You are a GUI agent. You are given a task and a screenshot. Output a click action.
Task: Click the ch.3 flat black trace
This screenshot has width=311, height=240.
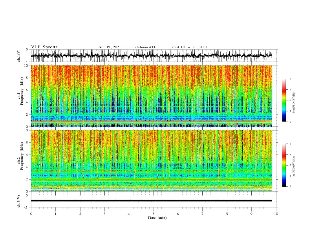[151, 201]
